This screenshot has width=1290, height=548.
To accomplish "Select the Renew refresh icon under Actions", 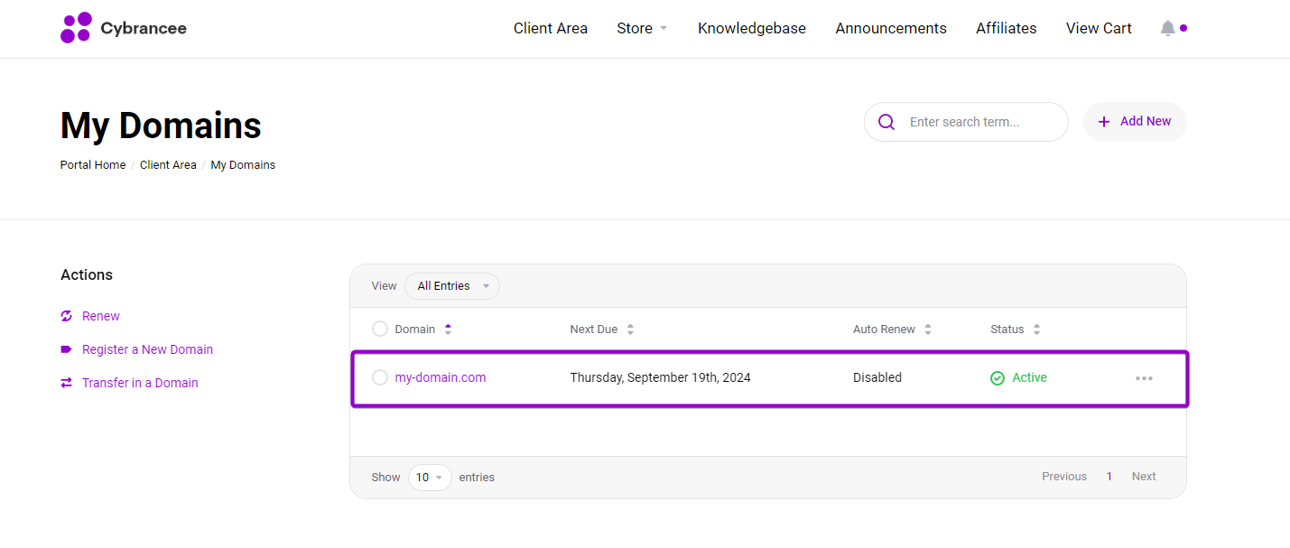I will [x=65, y=316].
